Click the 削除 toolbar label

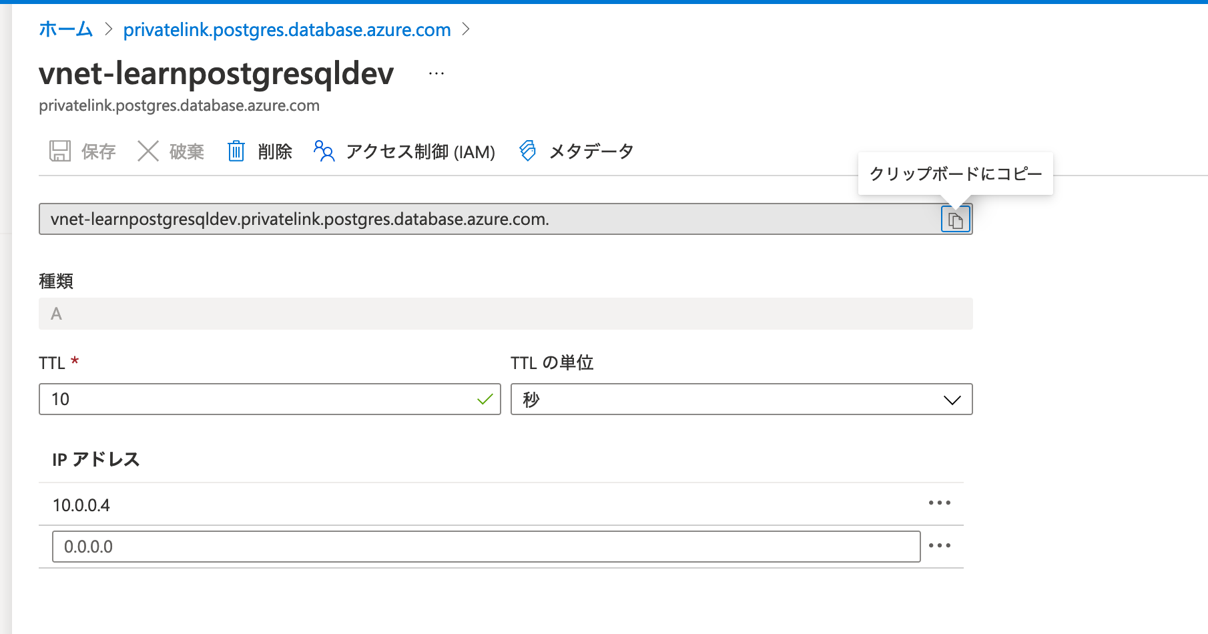[275, 152]
